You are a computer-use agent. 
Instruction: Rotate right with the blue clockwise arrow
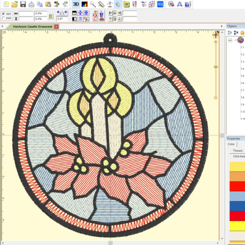pyautogui.click(x=65, y=13)
